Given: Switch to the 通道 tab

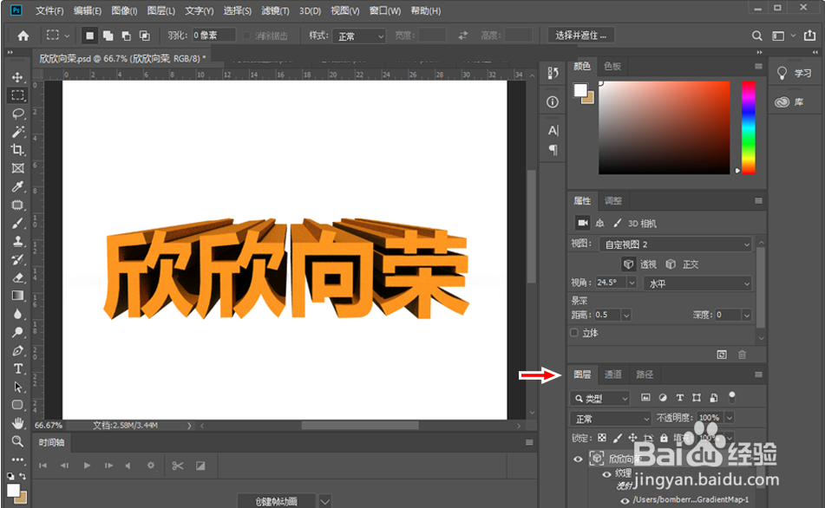Looking at the screenshot, I should click(x=613, y=374).
